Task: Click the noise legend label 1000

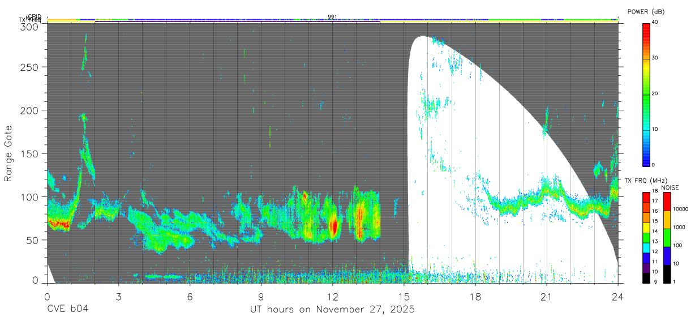Action: [679, 227]
